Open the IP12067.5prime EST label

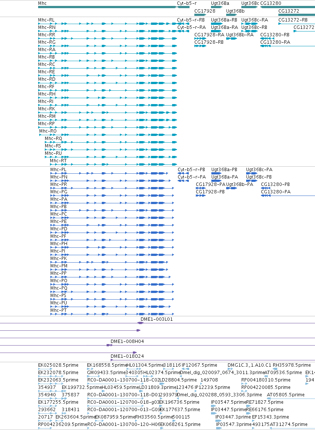coord(199,365)
